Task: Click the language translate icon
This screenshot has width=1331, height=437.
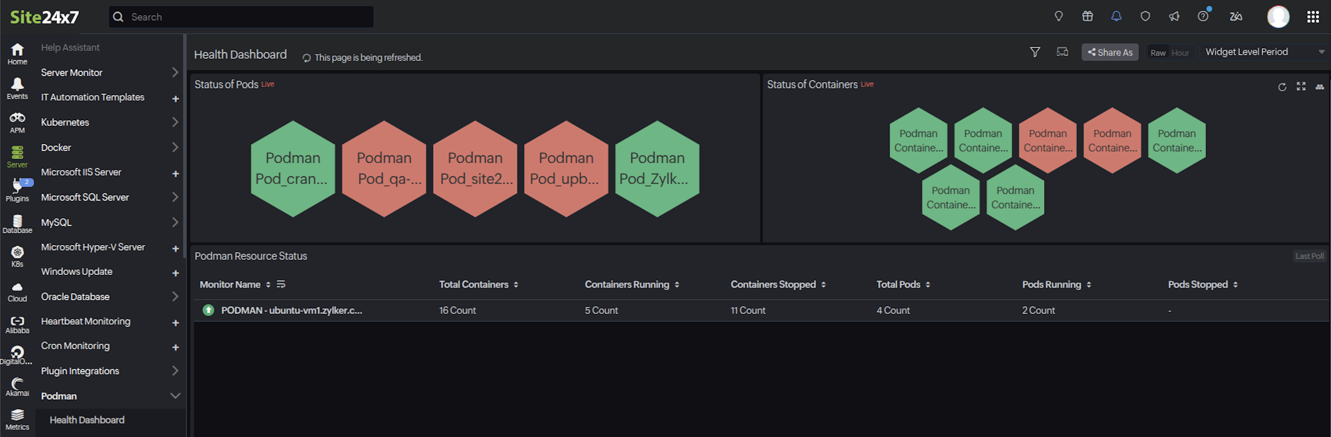Action: tap(1236, 17)
